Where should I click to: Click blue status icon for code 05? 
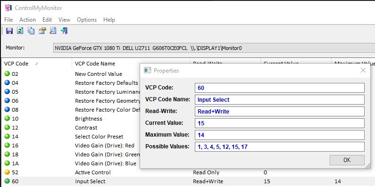coord(7,92)
